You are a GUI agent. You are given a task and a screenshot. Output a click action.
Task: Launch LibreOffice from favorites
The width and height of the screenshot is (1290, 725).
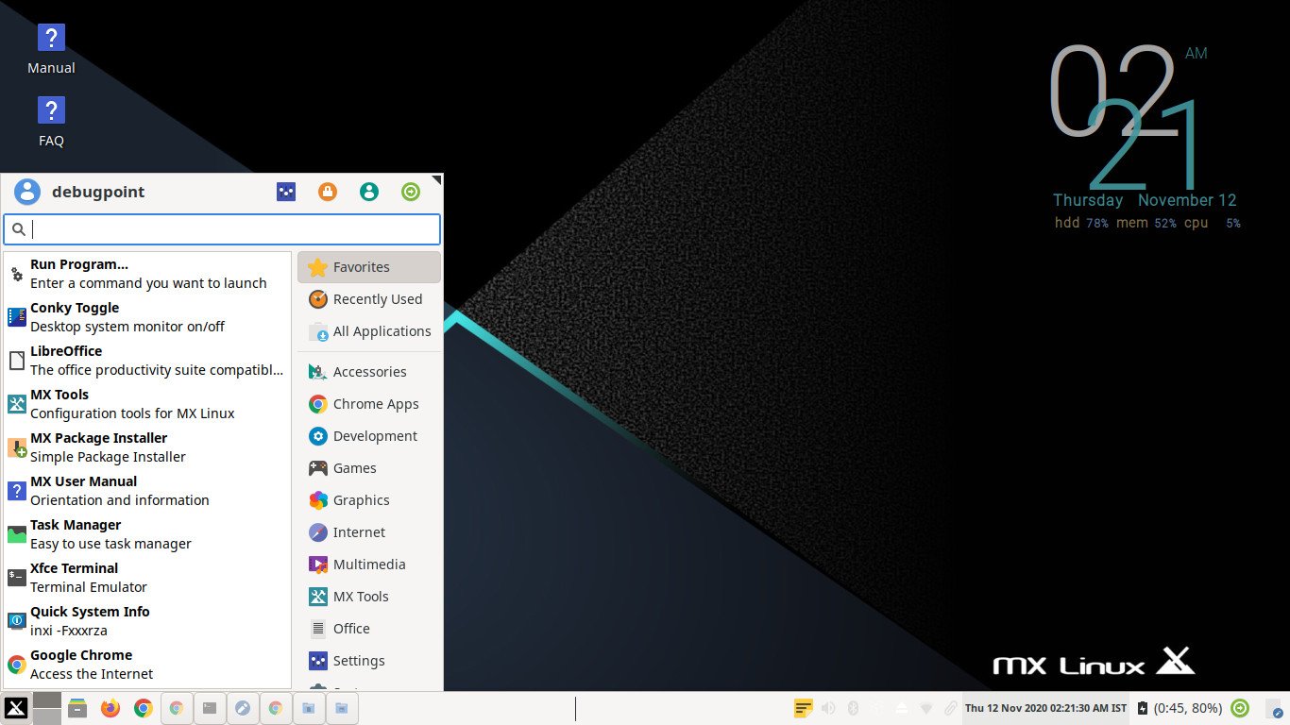click(x=147, y=361)
